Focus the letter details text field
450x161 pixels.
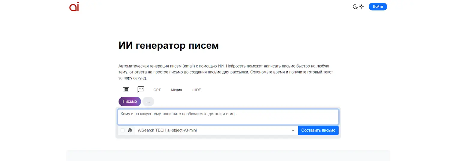point(228,117)
